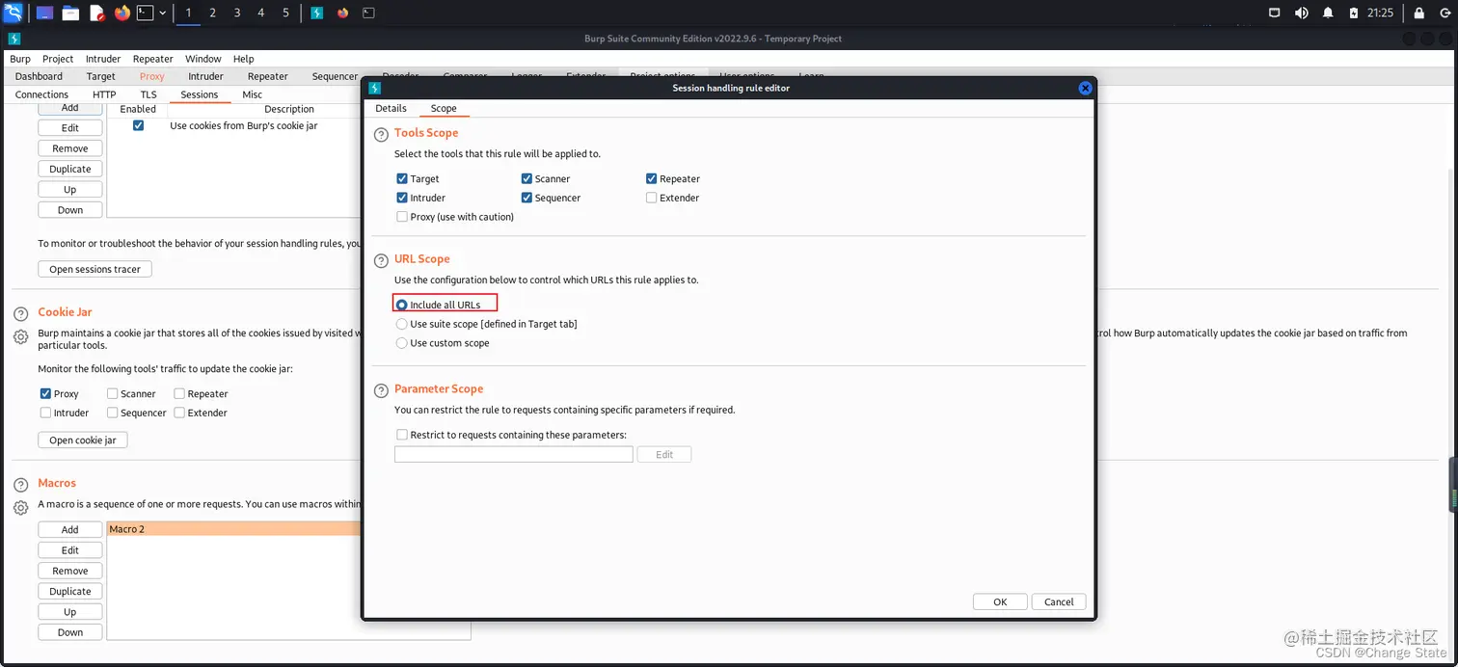Image resolution: width=1458 pixels, height=667 pixels.
Task: Uncheck Proxy under Cookie Jar monitoring
Action: pos(45,393)
